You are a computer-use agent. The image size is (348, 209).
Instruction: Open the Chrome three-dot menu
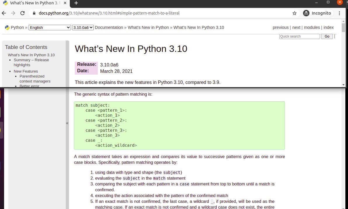[339, 13]
